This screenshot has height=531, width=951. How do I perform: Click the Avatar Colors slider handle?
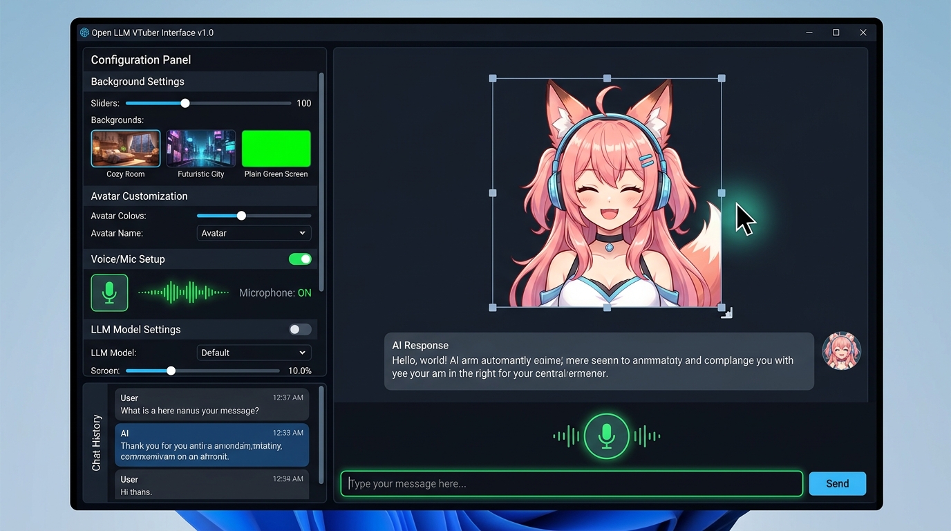(241, 216)
